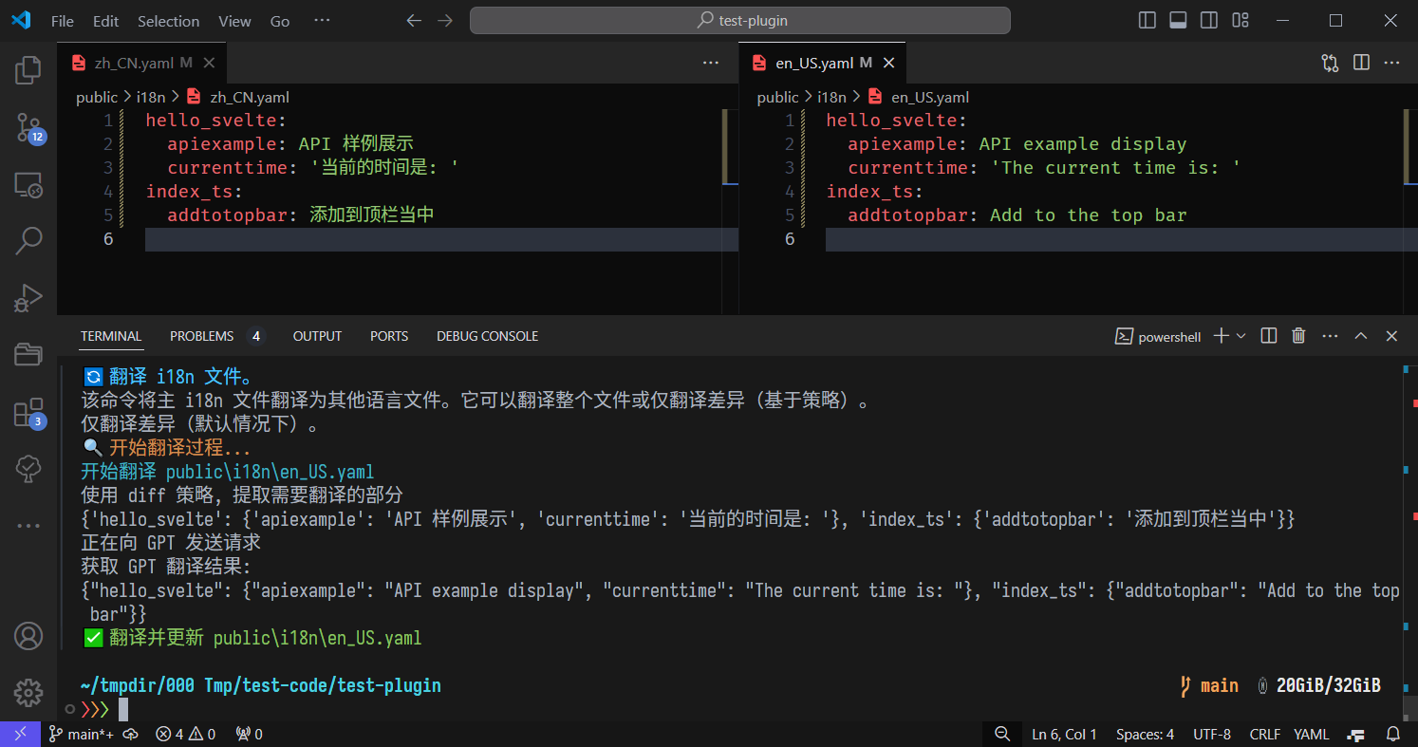
Task: Toggle the primary side bar layout button
Action: click(x=1147, y=20)
